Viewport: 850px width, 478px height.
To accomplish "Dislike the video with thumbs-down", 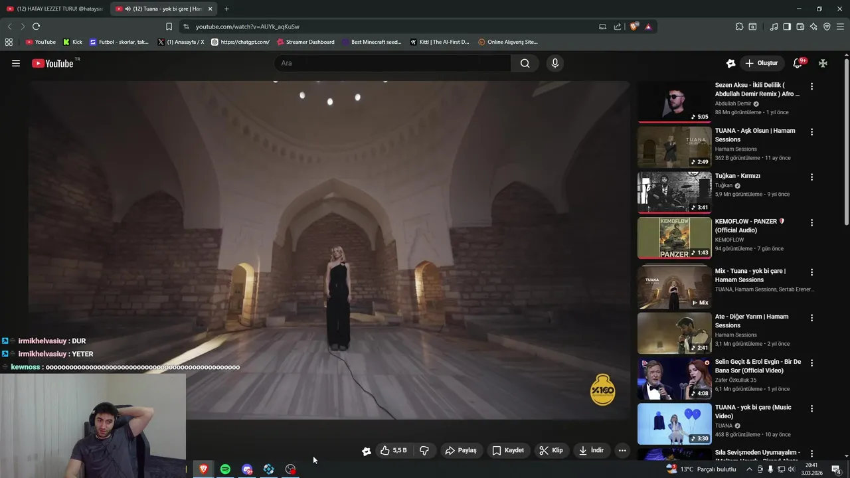I will pos(424,450).
